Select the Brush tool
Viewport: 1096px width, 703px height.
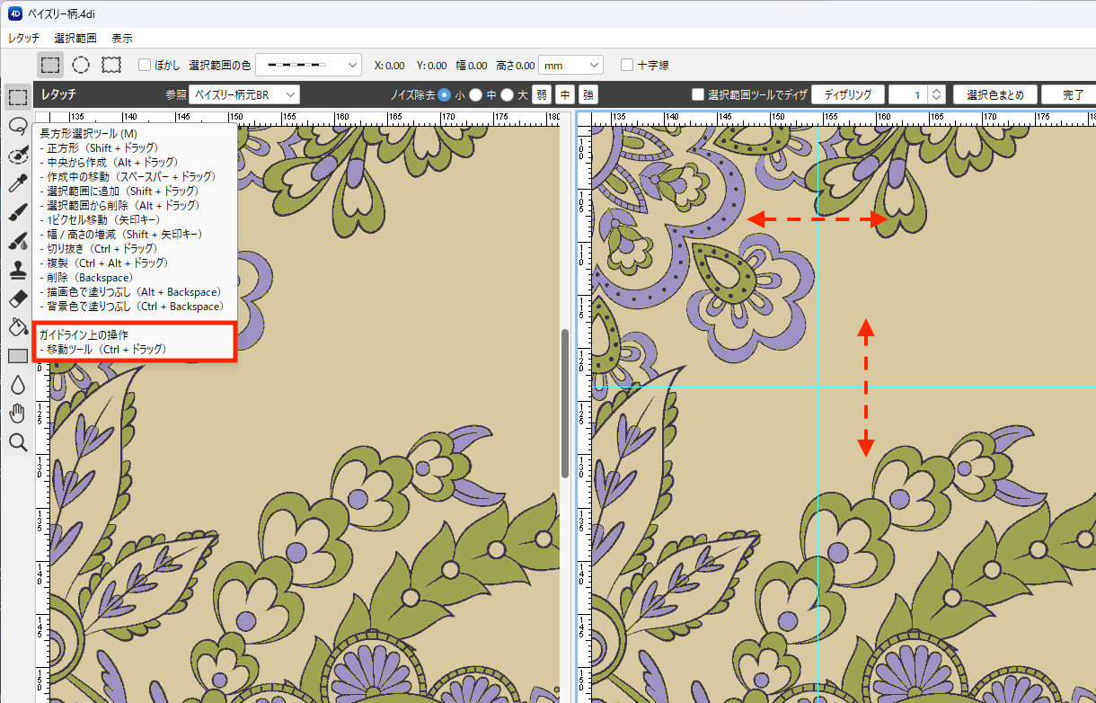(17, 212)
